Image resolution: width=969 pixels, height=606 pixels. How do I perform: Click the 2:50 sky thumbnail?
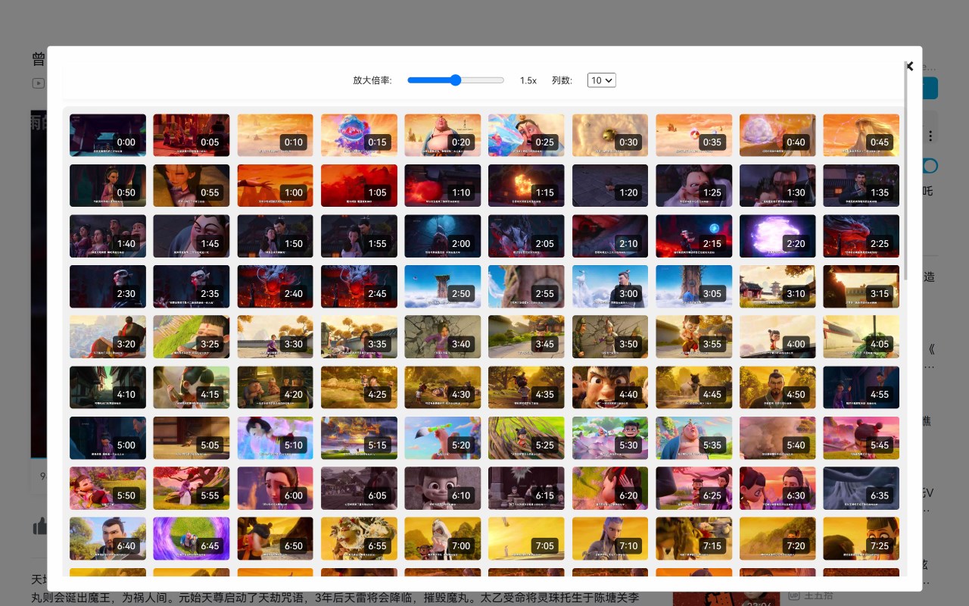tap(443, 286)
